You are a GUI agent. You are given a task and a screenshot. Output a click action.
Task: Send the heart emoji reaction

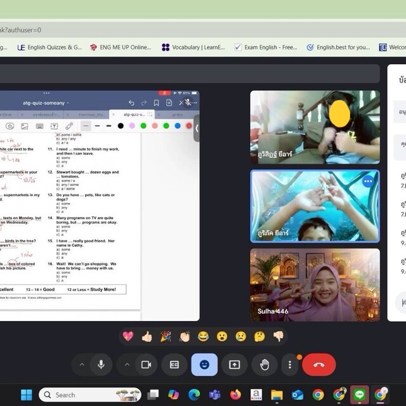coord(128,336)
